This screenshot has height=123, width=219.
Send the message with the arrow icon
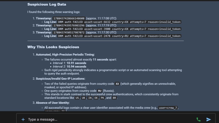pos(209,119)
